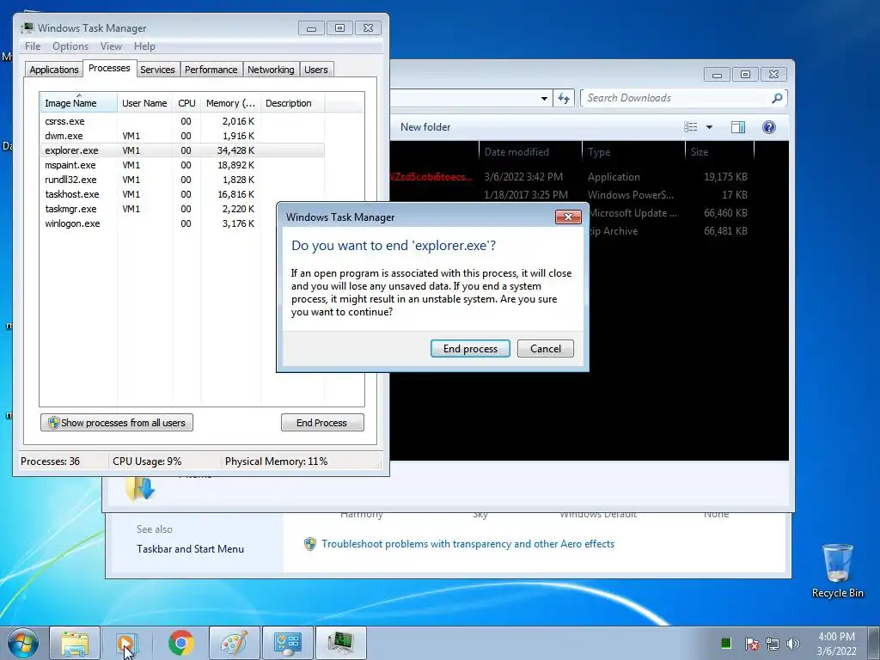
Task: Click the End Process button in Task Manager
Action: pos(322,423)
